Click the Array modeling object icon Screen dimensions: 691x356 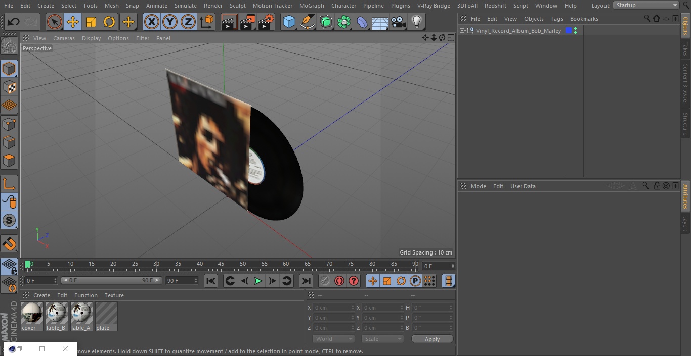[x=344, y=22]
